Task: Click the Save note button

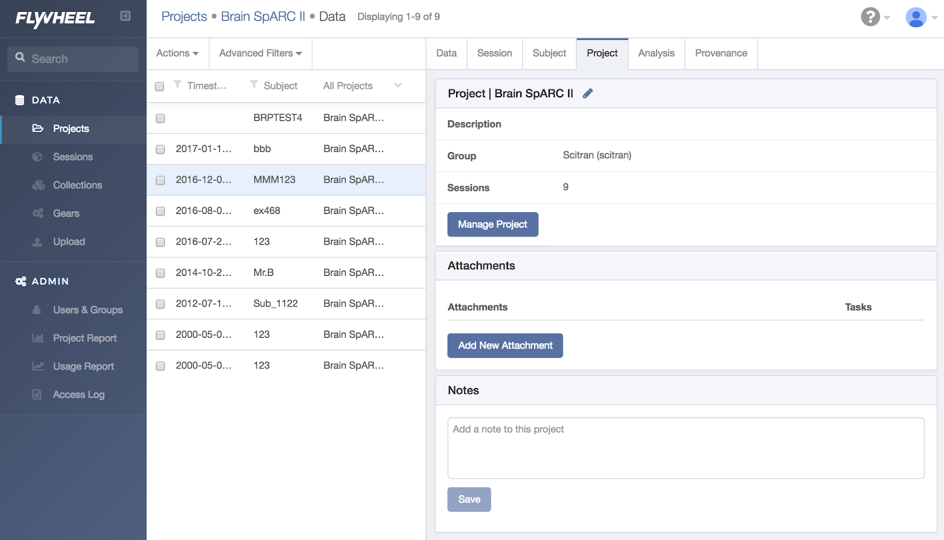Action: click(469, 499)
